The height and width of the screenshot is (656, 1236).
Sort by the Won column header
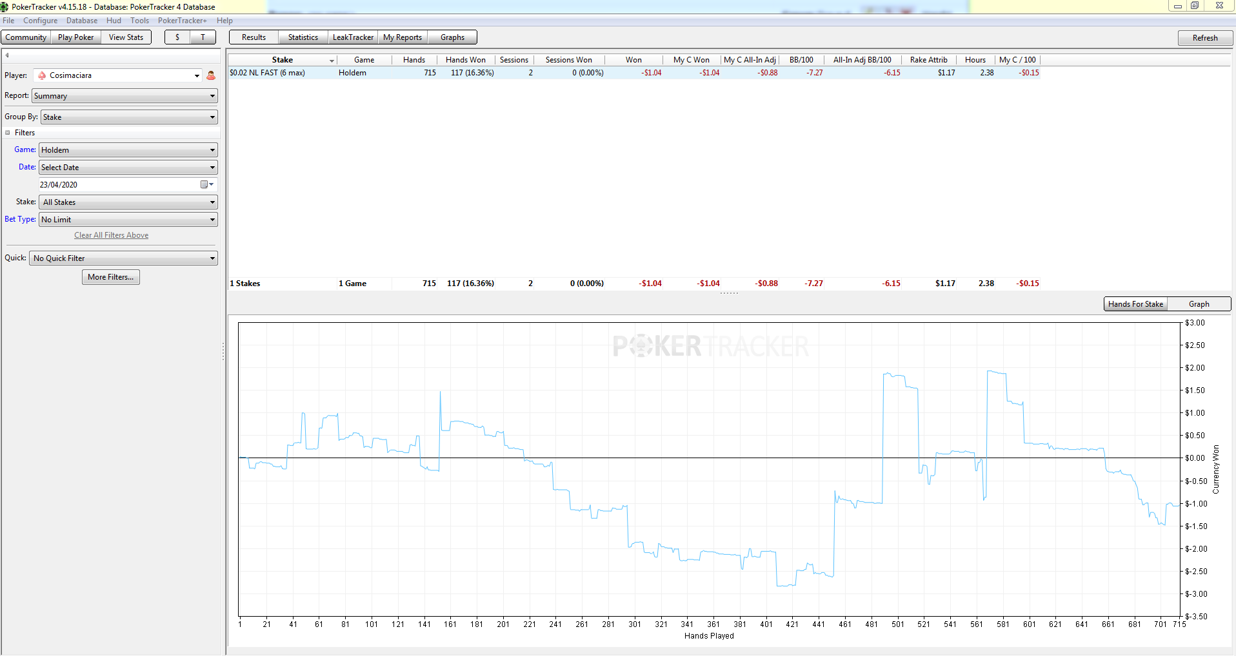[x=633, y=60]
